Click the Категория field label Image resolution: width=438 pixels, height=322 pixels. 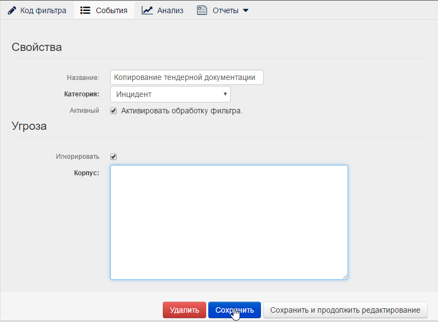pyautogui.click(x=82, y=94)
